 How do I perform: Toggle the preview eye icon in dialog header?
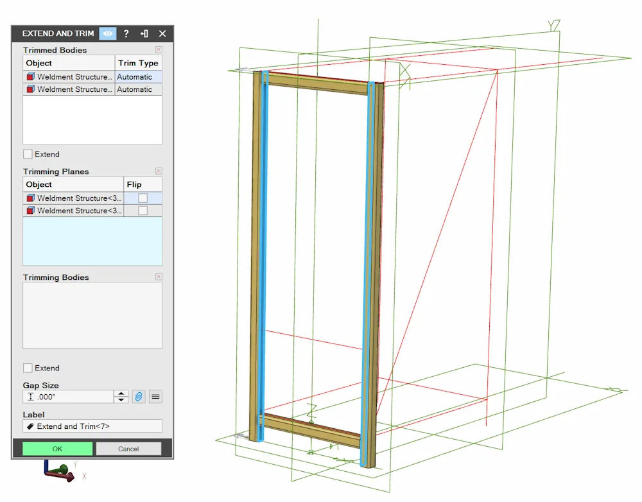108,33
